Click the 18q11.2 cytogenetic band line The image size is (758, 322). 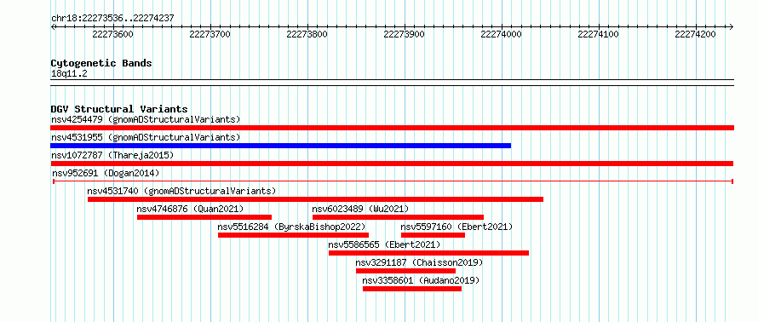(392, 83)
